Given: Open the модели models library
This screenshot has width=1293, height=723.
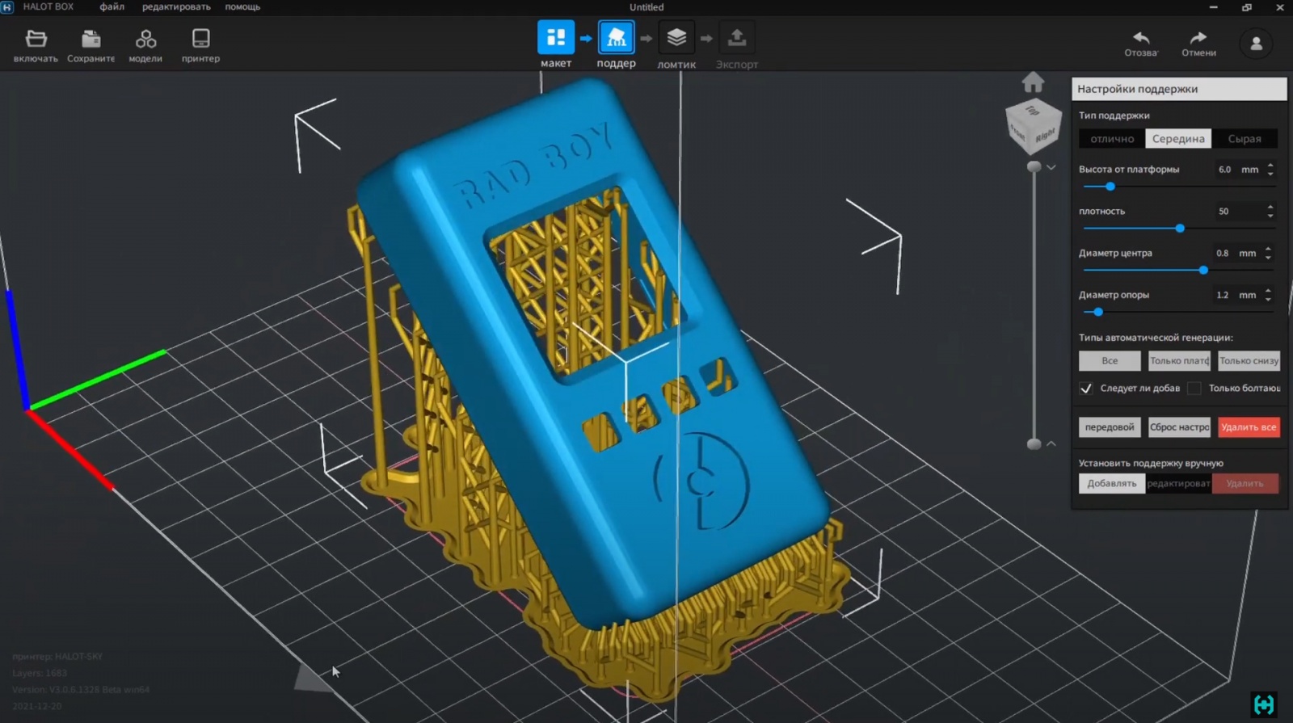Looking at the screenshot, I should tap(145, 45).
